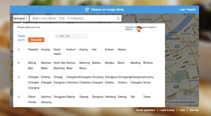Open the Links footer link
The width and height of the screenshot is (211, 116).
(x=182, y=110)
